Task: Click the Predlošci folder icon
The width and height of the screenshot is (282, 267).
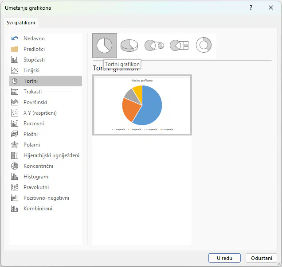Action: point(14,49)
